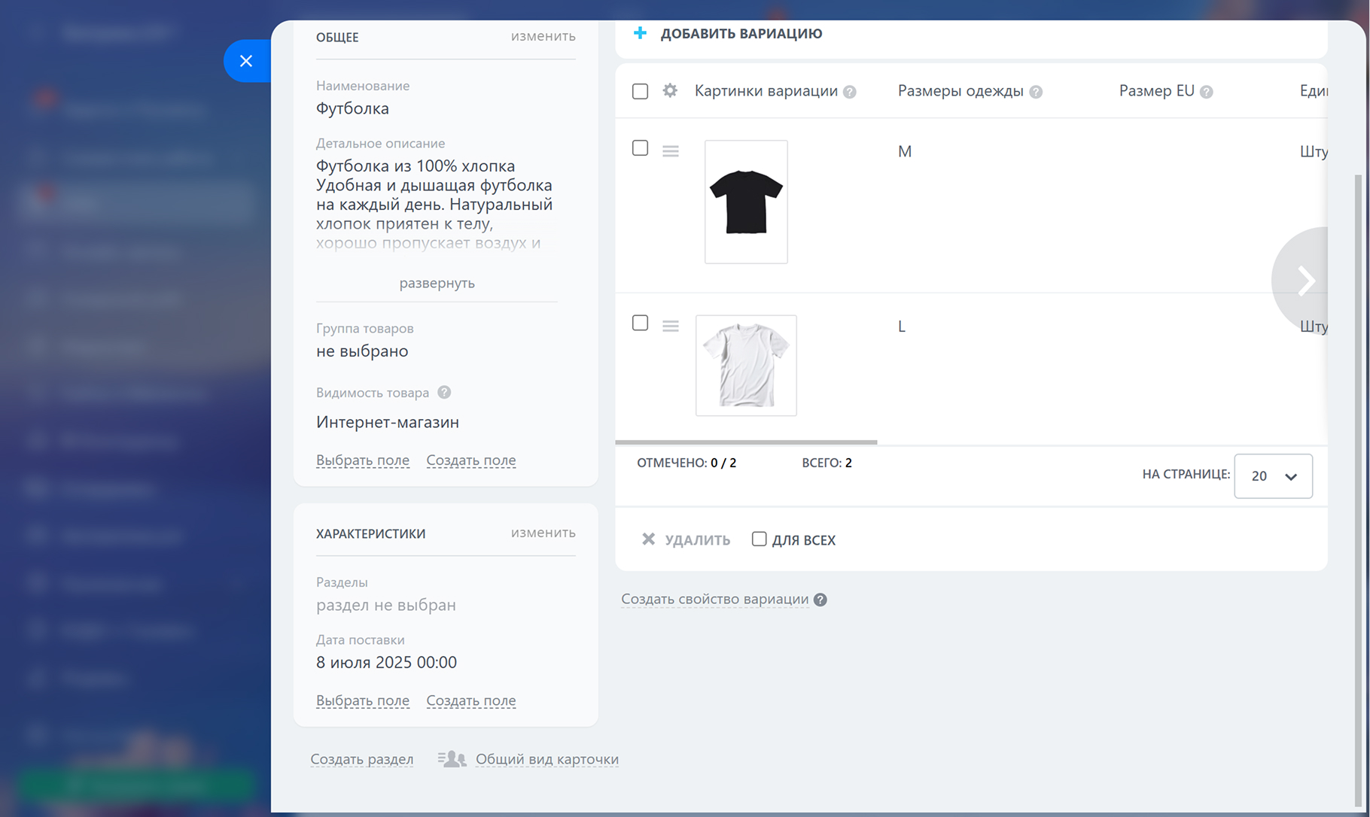Click the не выбрано product group value

coord(362,351)
